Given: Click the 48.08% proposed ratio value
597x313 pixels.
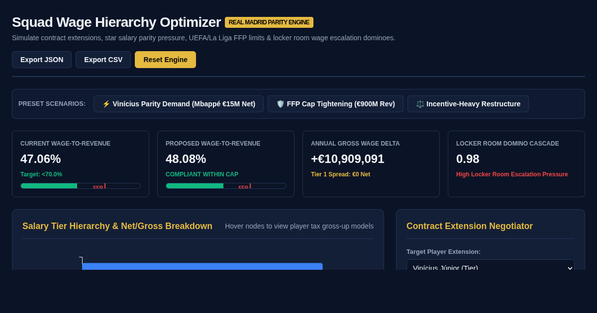Looking at the screenshot, I should pos(186,159).
